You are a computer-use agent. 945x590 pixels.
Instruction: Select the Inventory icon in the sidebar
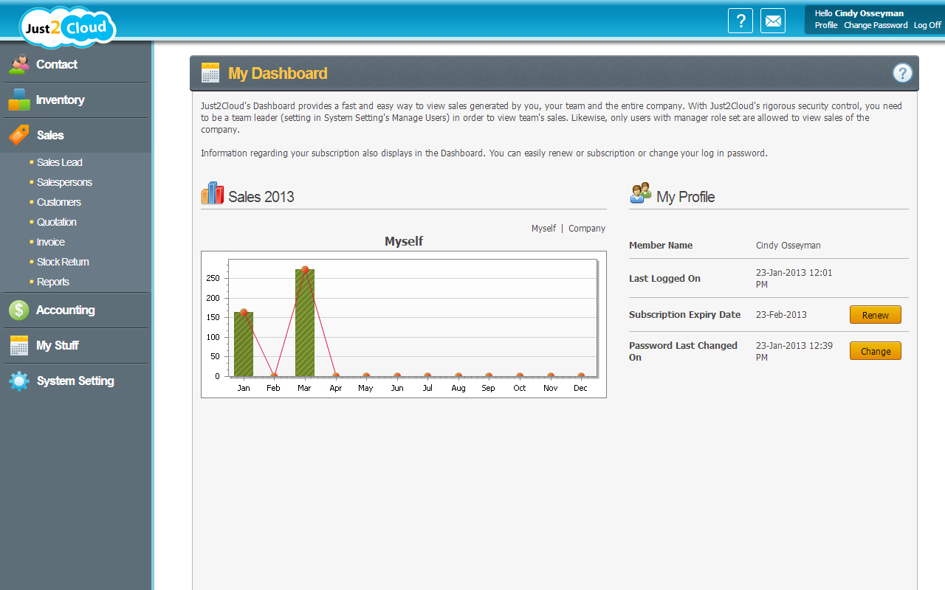coord(19,100)
